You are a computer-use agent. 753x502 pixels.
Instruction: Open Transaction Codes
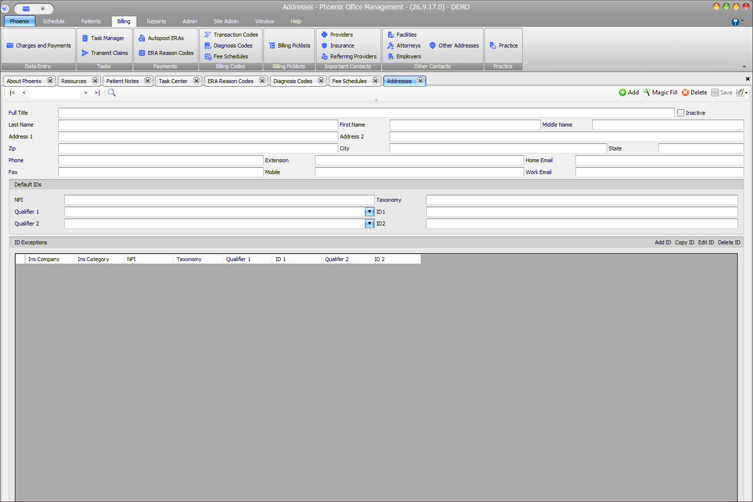[231, 35]
